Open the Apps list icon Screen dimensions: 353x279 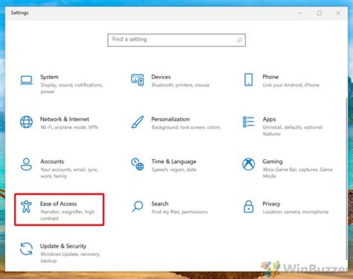pyautogui.click(x=249, y=122)
